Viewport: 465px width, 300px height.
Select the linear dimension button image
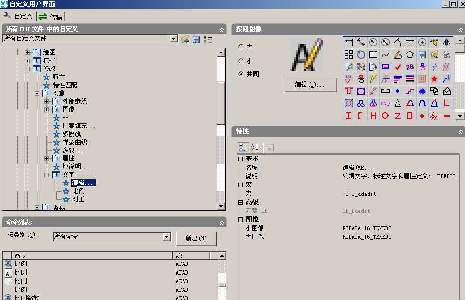click(349, 42)
